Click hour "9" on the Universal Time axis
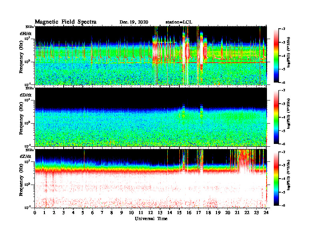317x244 pixels. click(122, 213)
